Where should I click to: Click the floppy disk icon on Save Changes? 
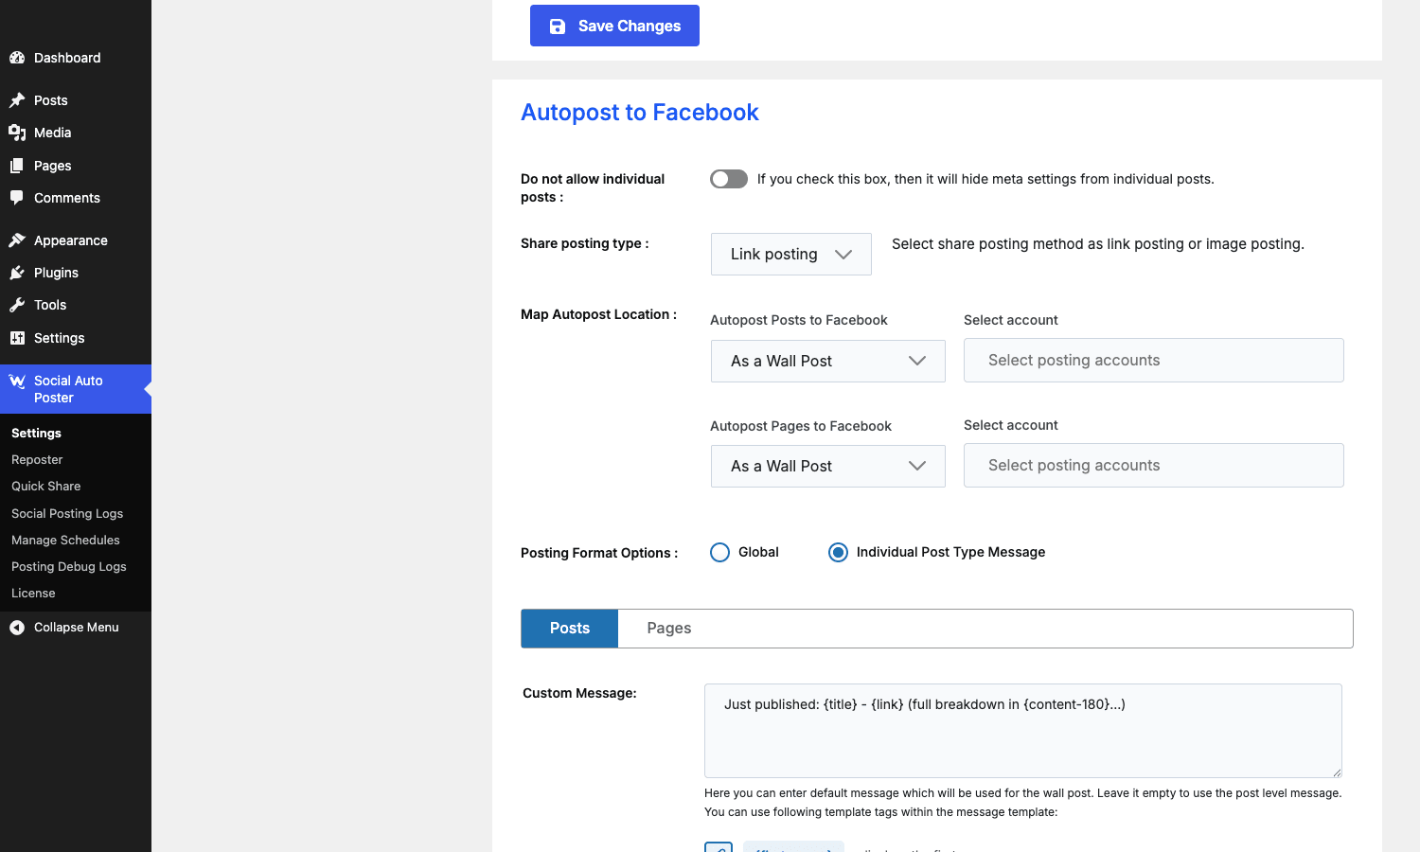(x=558, y=27)
